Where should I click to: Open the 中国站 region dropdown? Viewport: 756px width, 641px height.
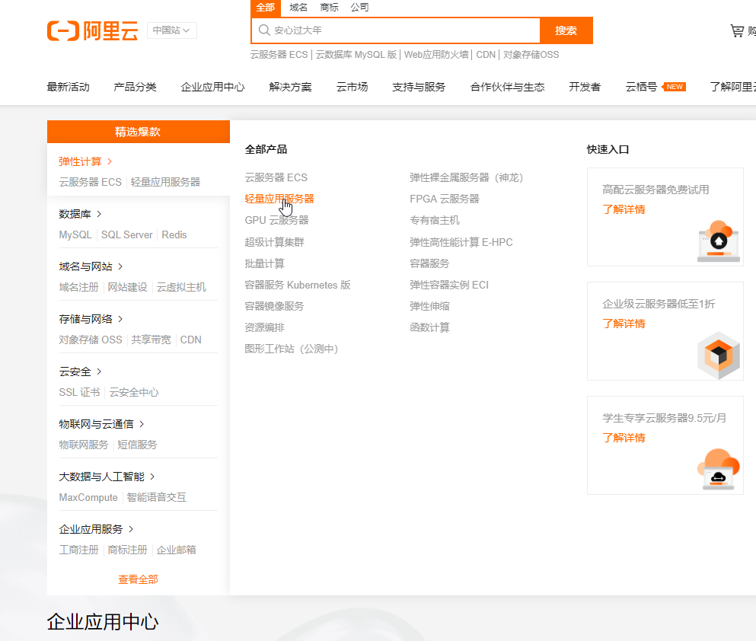click(171, 30)
